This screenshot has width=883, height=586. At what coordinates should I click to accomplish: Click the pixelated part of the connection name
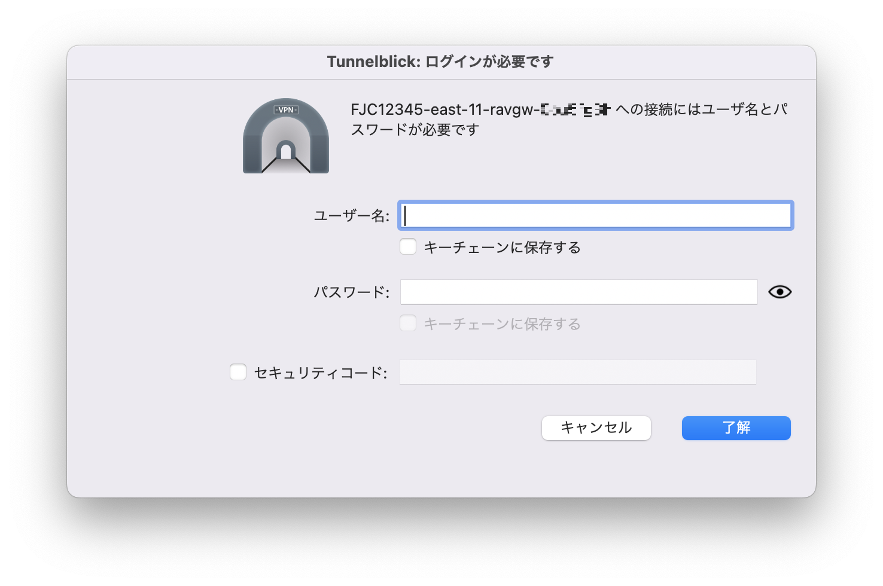[x=574, y=109]
